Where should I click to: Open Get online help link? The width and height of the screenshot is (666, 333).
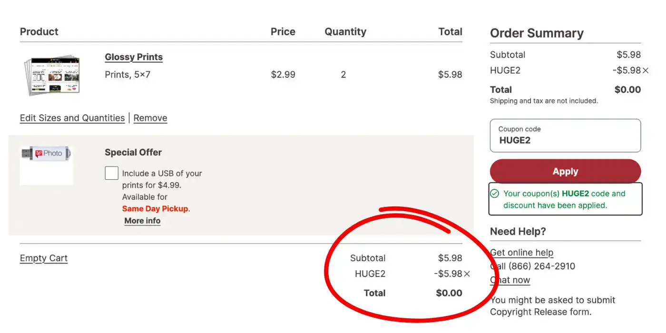(522, 253)
